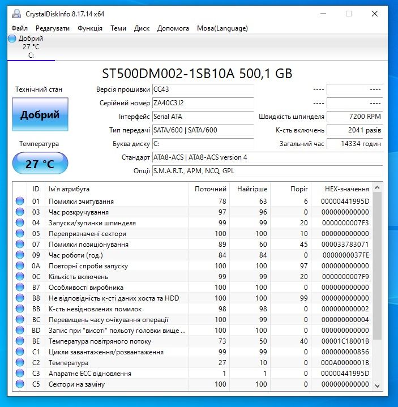Screen dimensions: 398x407
Task: Click the Стандарт ATA8-ACS field
Action: coord(267,157)
